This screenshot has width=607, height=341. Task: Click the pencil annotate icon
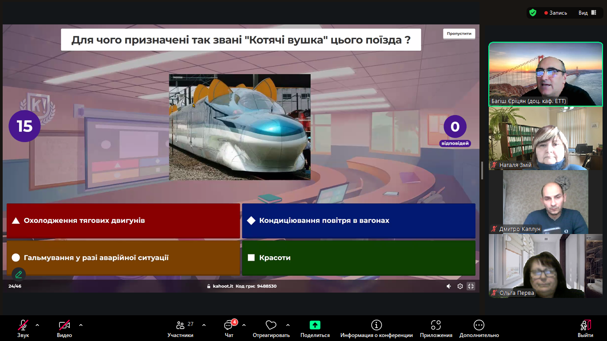tap(19, 274)
